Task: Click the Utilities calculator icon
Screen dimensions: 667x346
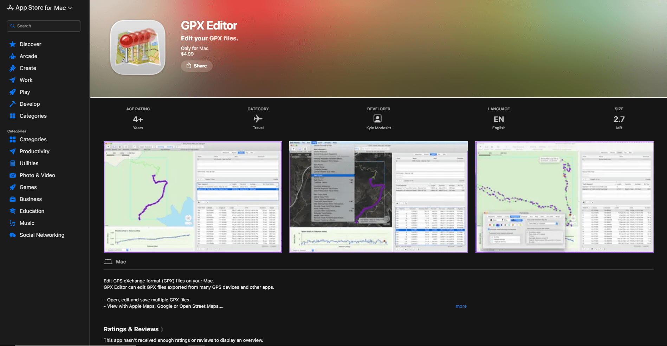Action: (x=13, y=163)
